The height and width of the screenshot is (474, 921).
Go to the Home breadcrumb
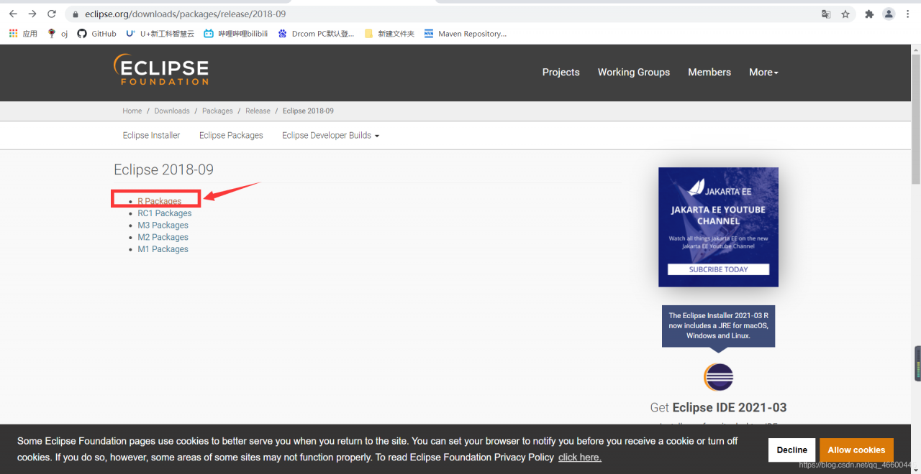coord(132,111)
